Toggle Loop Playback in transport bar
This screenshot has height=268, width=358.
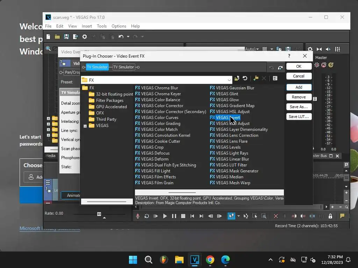pos(146,216)
